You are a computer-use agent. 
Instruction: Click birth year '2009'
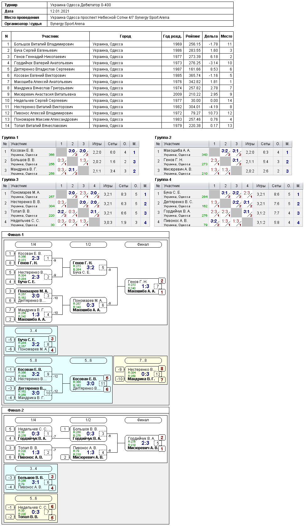click(177, 94)
